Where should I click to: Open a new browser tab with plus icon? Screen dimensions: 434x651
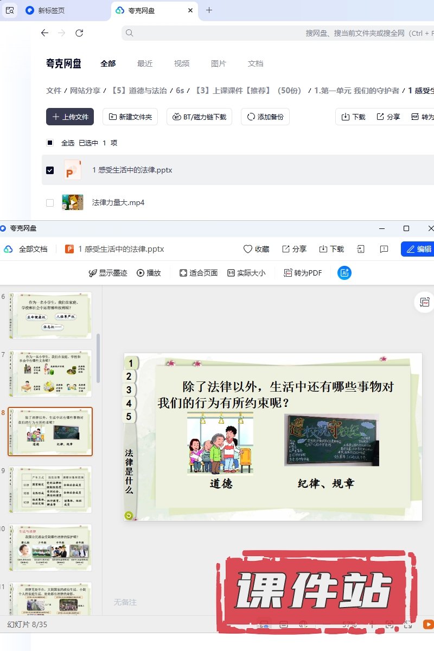tap(209, 10)
